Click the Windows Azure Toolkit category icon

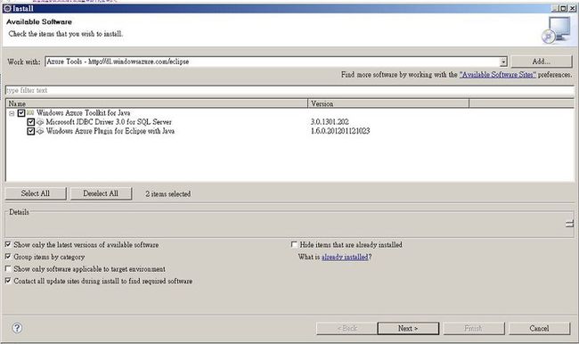pyautogui.click(x=30, y=112)
